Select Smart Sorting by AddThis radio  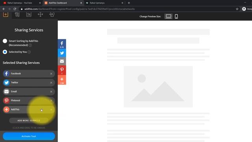(5, 41)
